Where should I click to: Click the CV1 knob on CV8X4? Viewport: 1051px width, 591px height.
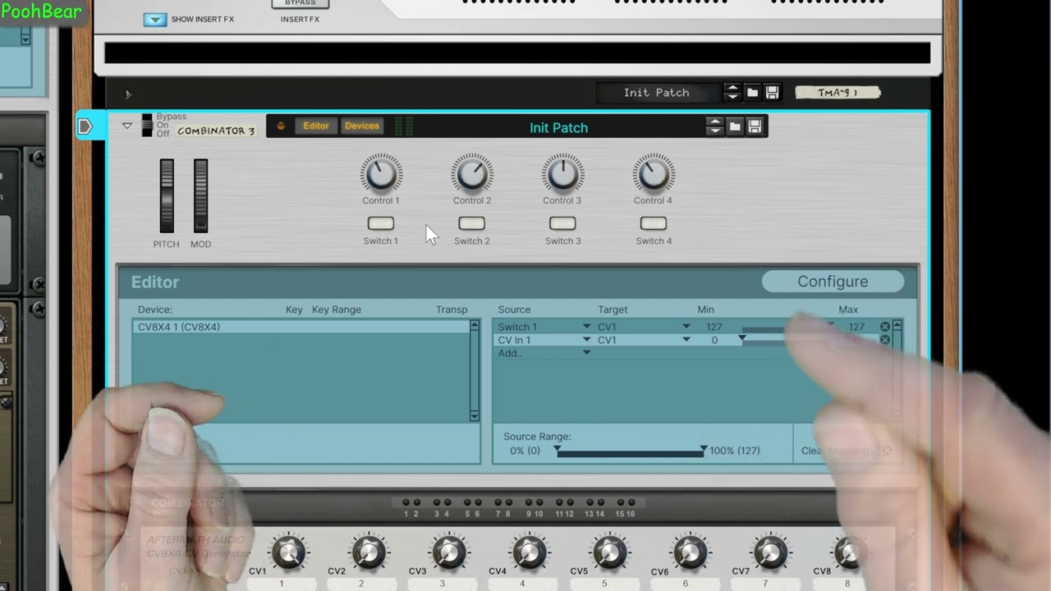point(288,553)
